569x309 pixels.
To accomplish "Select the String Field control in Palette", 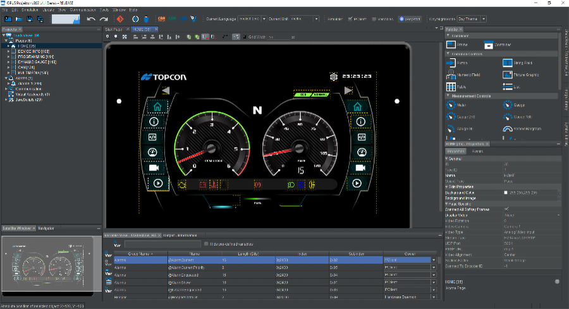I will tap(517, 63).
